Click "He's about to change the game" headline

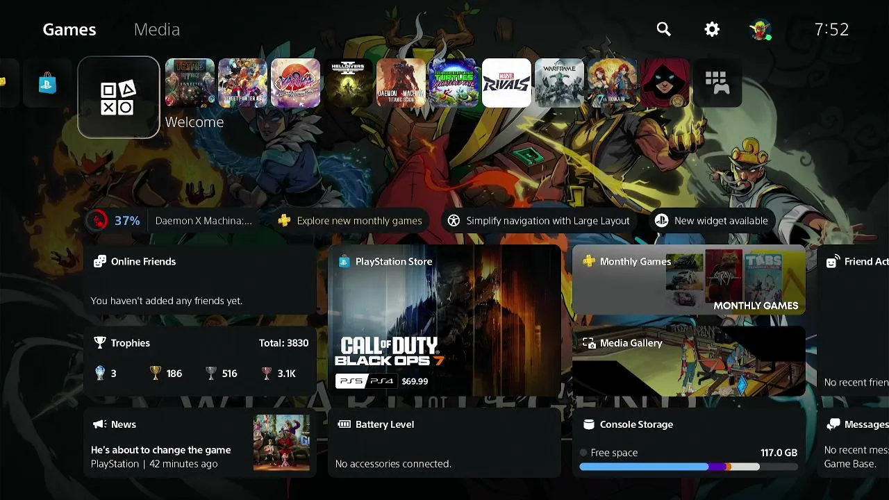tap(160, 450)
